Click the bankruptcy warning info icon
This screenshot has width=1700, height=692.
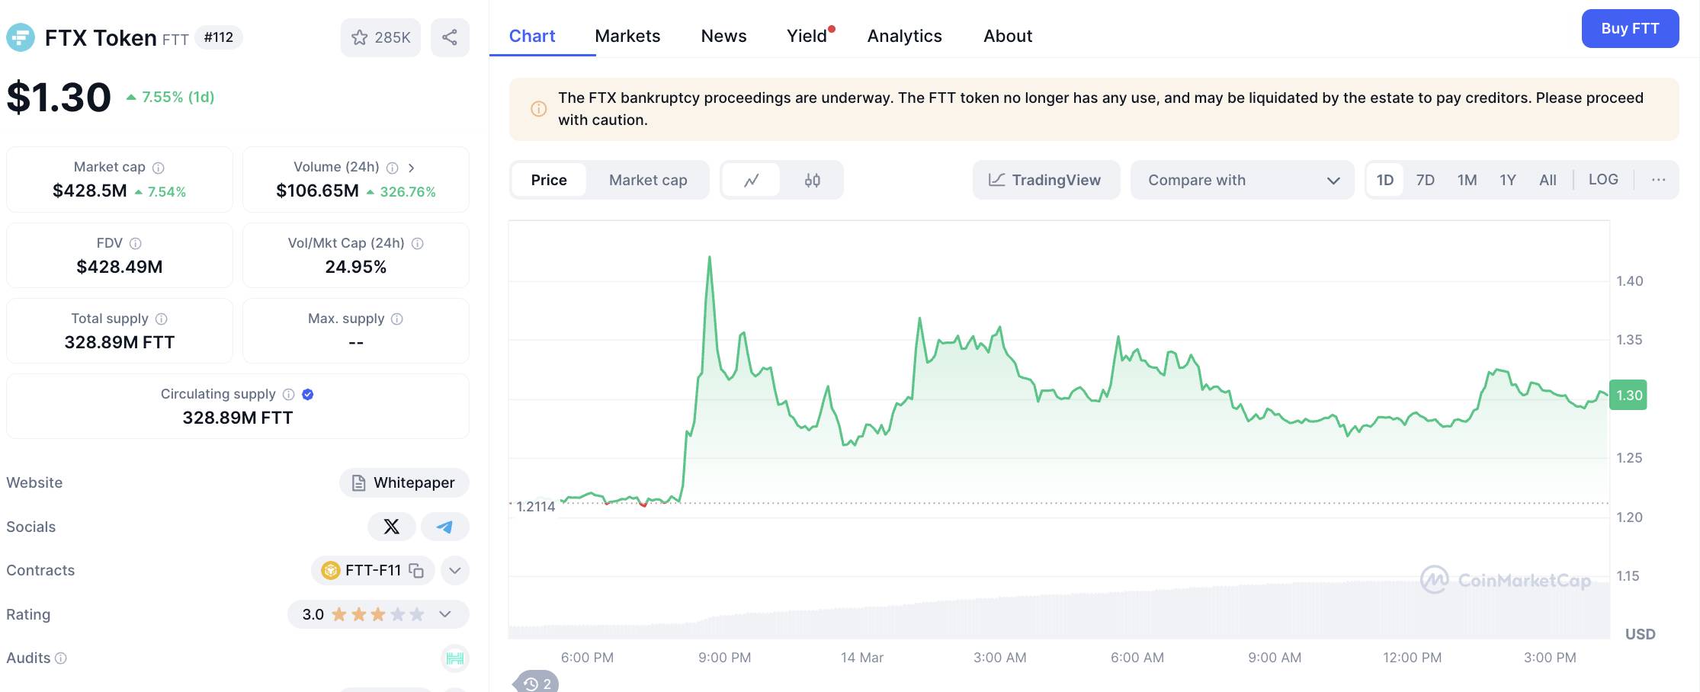pyautogui.click(x=538, y=109)
